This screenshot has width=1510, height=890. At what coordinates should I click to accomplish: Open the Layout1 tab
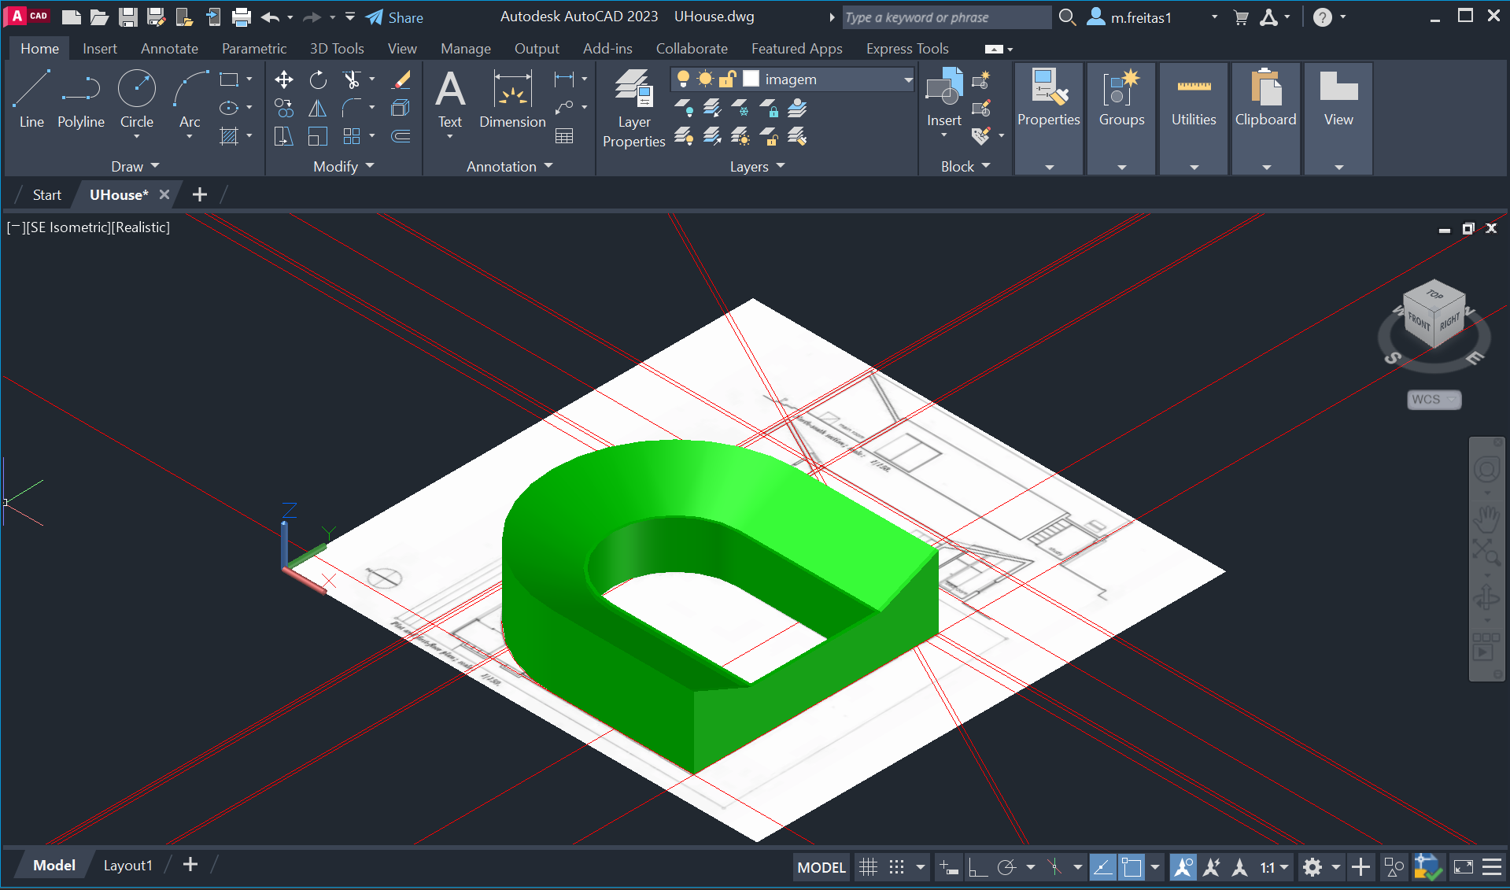(127, 866)
